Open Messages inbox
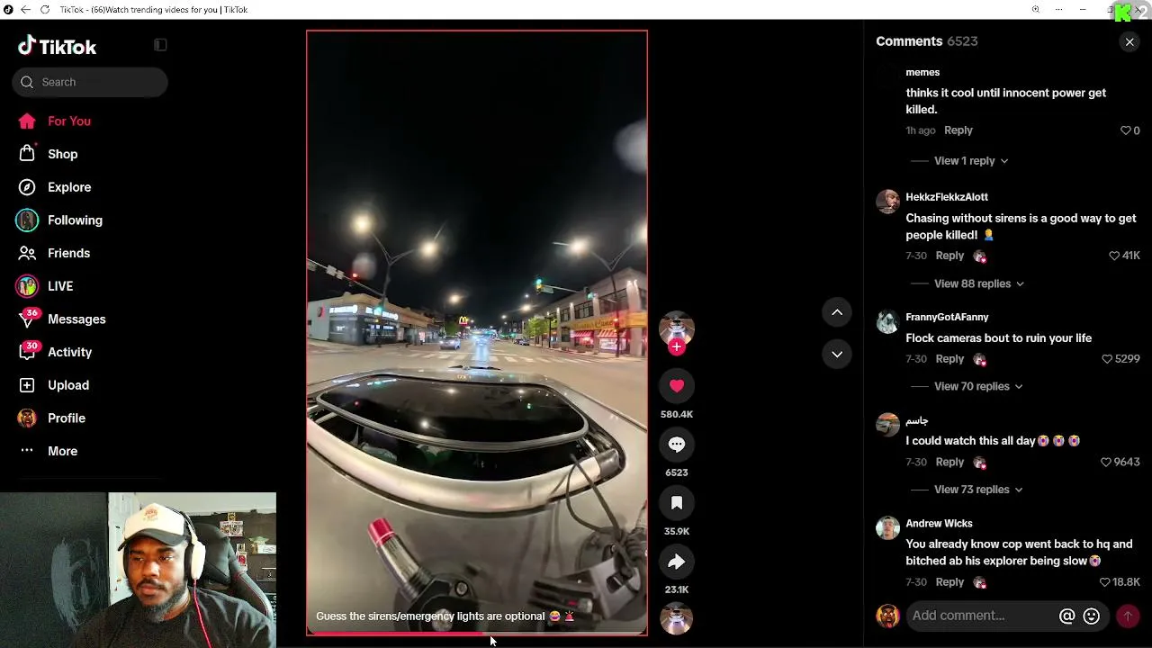Screen dimensions: 1152x648 pos(76,319)
